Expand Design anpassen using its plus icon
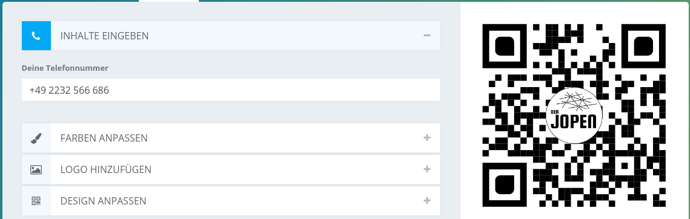Viewport: 690px width, 219px height. (427, 201)
